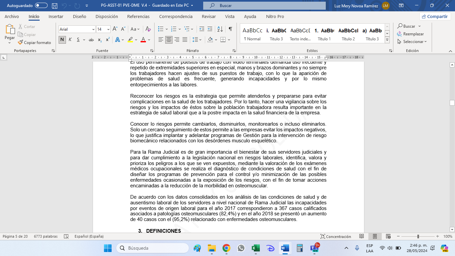Activate Copiar formato brush
This screenshot has width=455, height=256.
pos(34,42)
